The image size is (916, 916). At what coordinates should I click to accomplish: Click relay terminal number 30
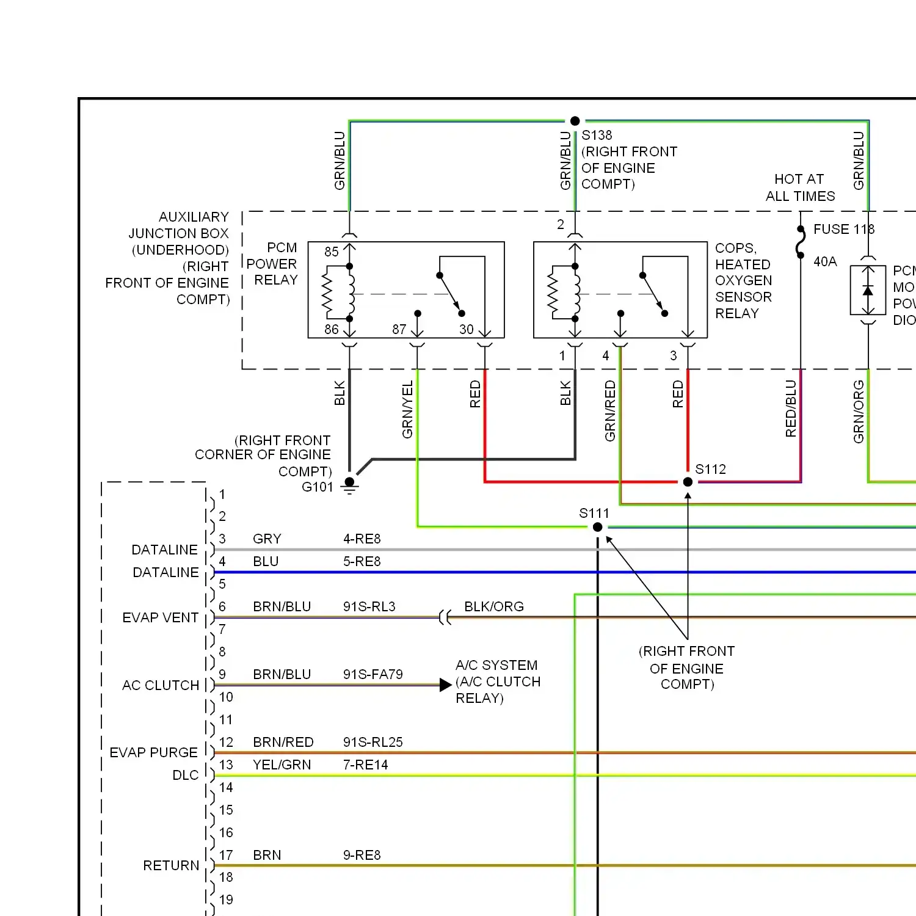pyautogui.click(x=467, y=329)
